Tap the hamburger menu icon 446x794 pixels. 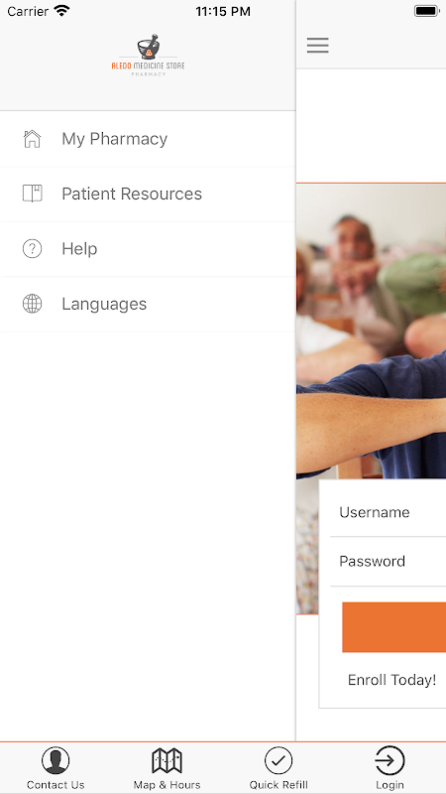click(x=317, y=45)
